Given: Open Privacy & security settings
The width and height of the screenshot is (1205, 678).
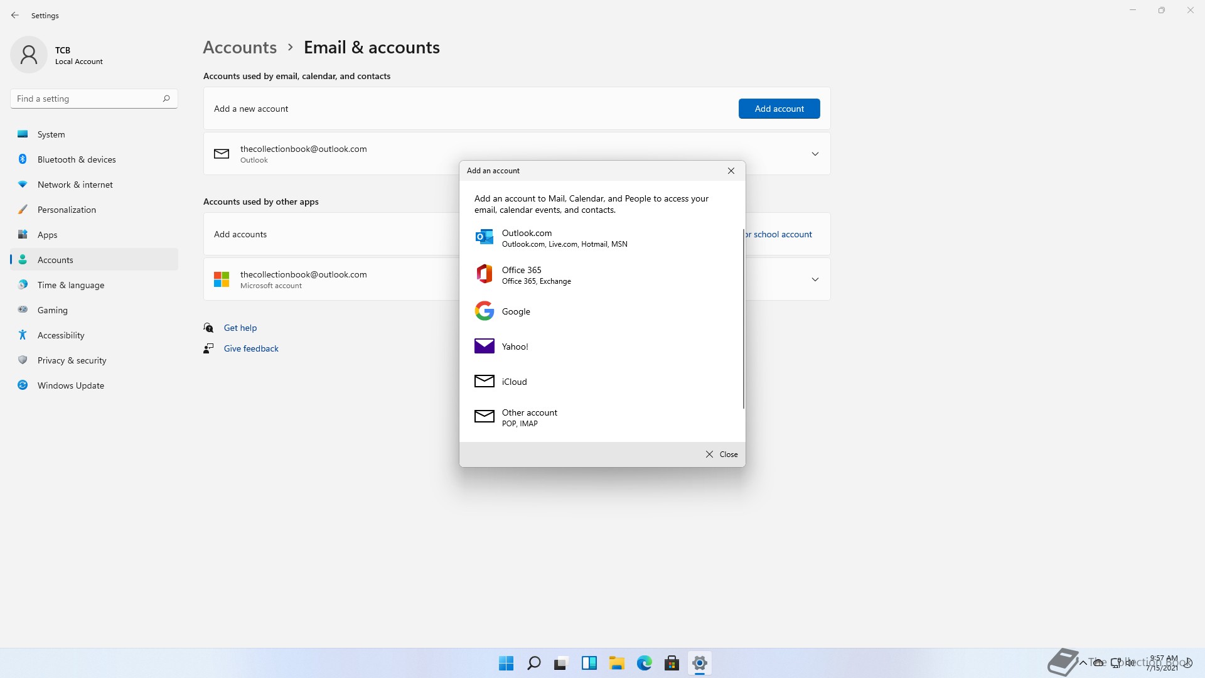Looking at the screenshot, I should point(72,360).
